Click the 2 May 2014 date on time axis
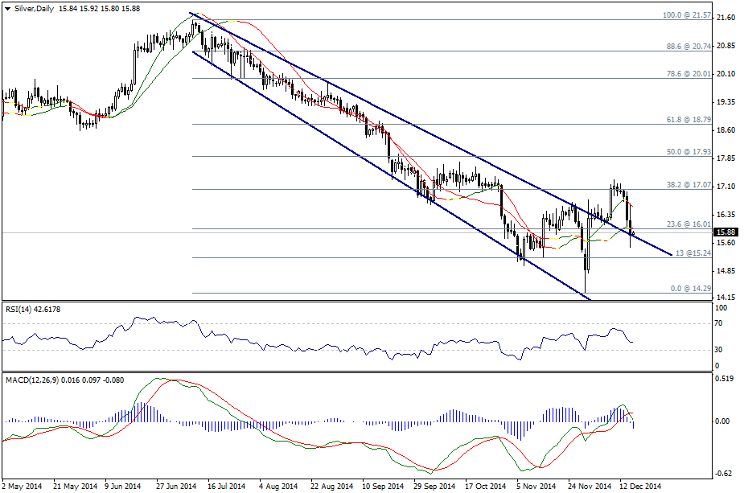 [23, 487]
